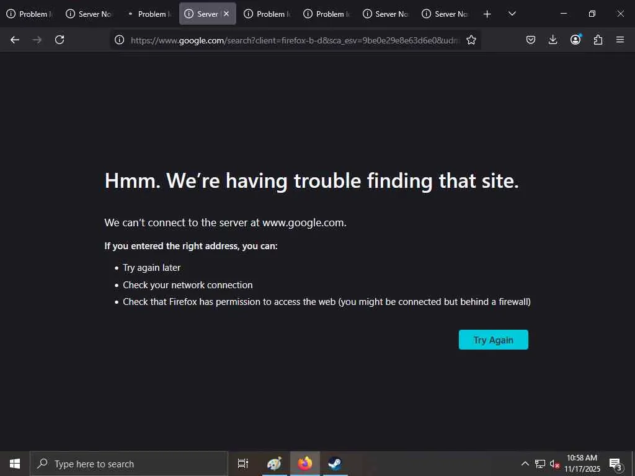Restore down the Firefox window

[592, 14]
